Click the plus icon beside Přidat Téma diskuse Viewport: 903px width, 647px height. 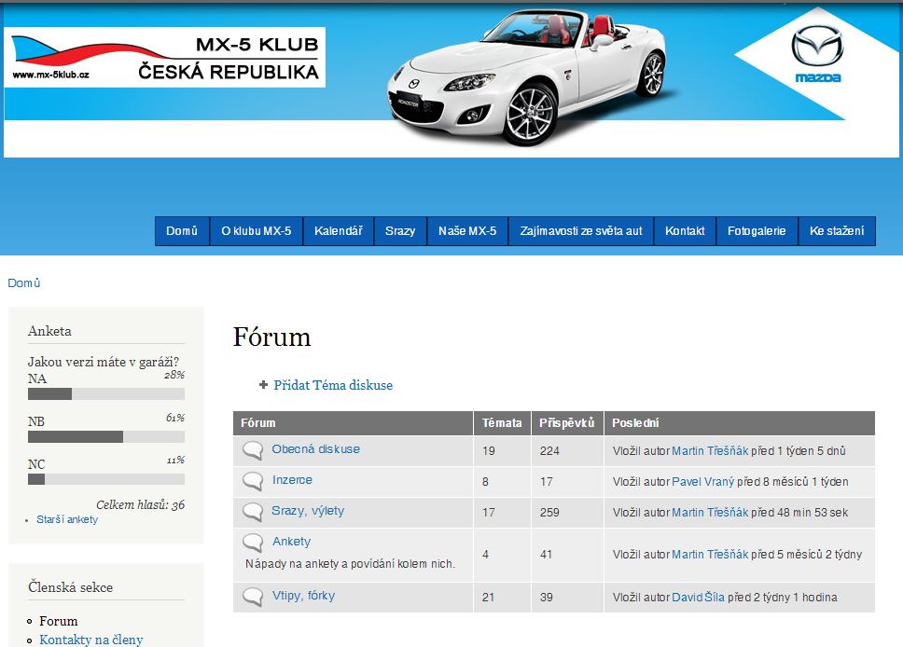(x=264, y=385)
